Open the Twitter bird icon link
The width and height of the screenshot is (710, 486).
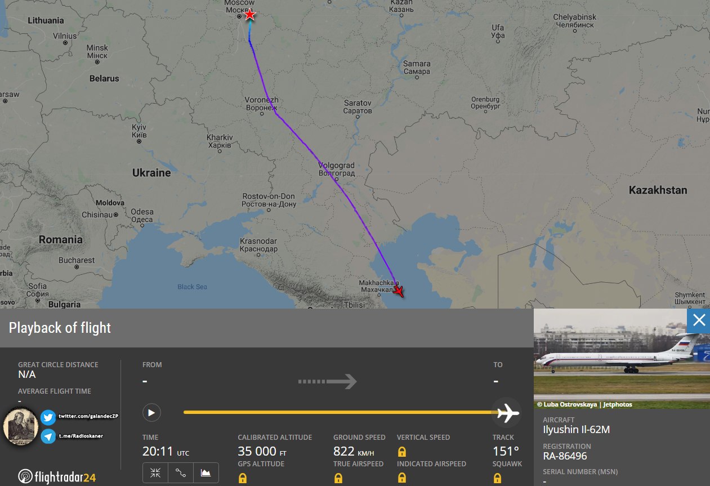point(48,417)
